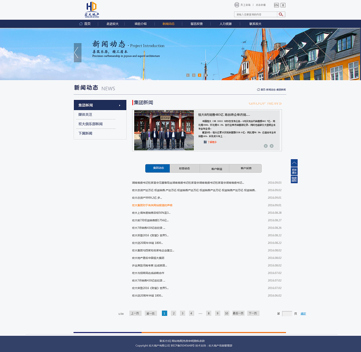Open the 投诉建议 floating button
The width and height of the screenshot is (361, 352).
[x=294, y=171]
